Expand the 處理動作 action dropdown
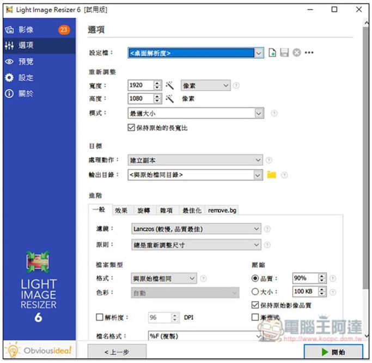Image resolution: width=372 pixels, height=363 pixels. click(258, 161)
